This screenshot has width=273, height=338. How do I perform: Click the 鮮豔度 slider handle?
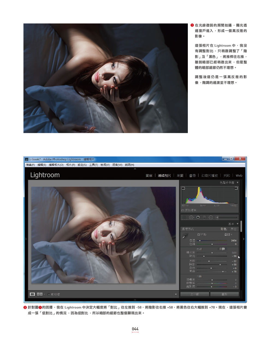point(212,283)
